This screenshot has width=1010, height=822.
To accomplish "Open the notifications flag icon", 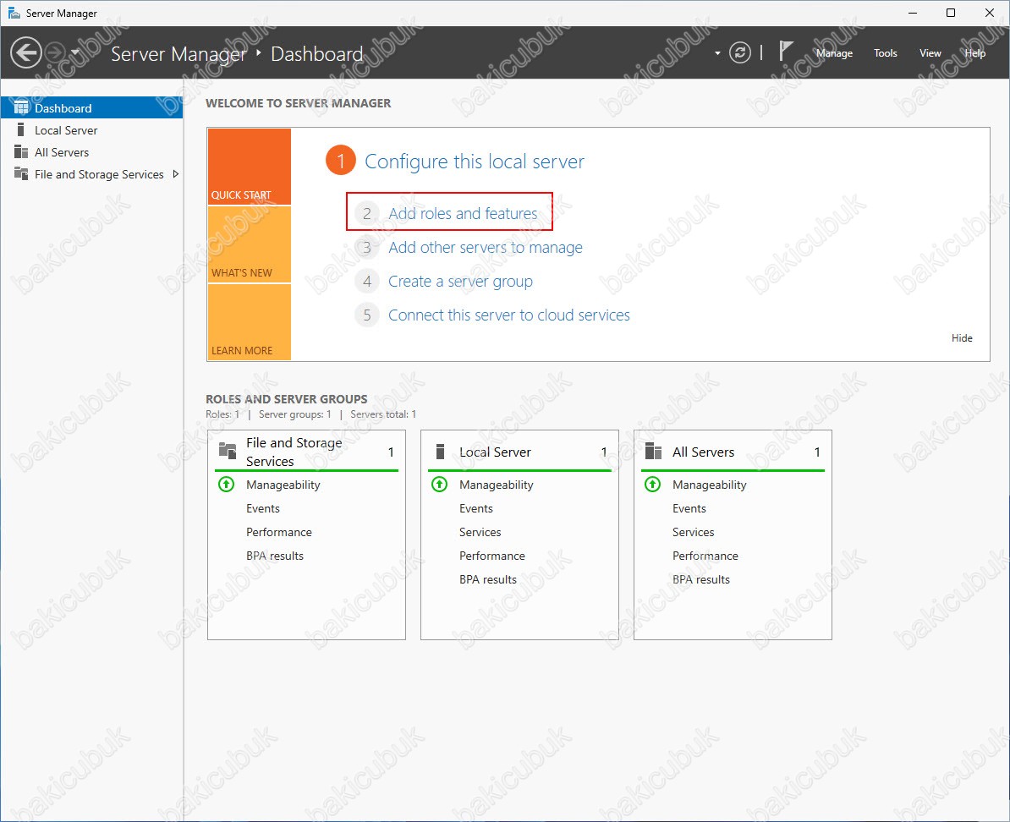I will [x=785, y=51].
